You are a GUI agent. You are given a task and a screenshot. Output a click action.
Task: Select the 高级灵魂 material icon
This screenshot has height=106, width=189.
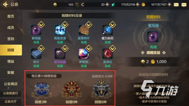coord(60,30)
